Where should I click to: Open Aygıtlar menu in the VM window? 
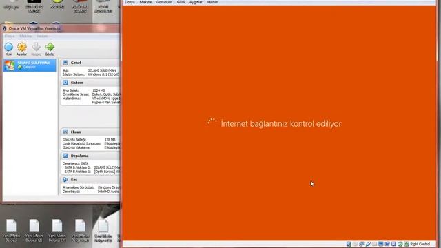pos(196,2)
